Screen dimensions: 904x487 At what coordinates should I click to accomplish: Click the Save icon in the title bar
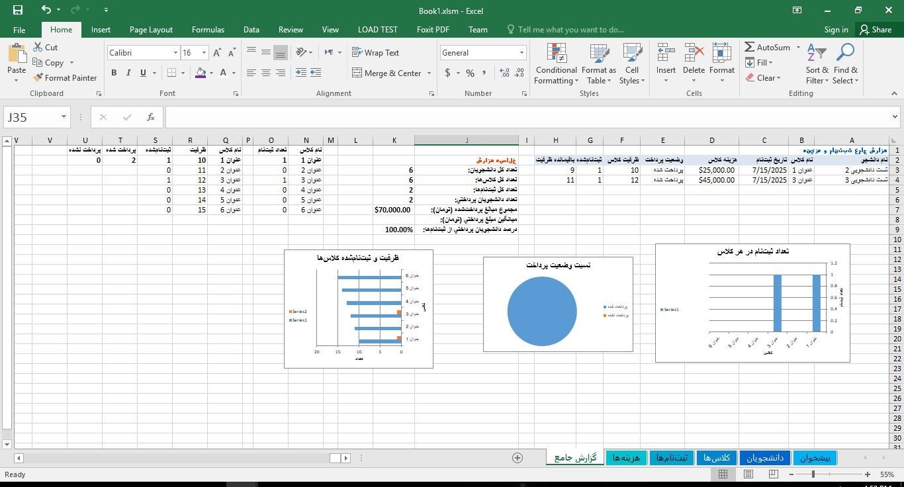pos(18,10)
